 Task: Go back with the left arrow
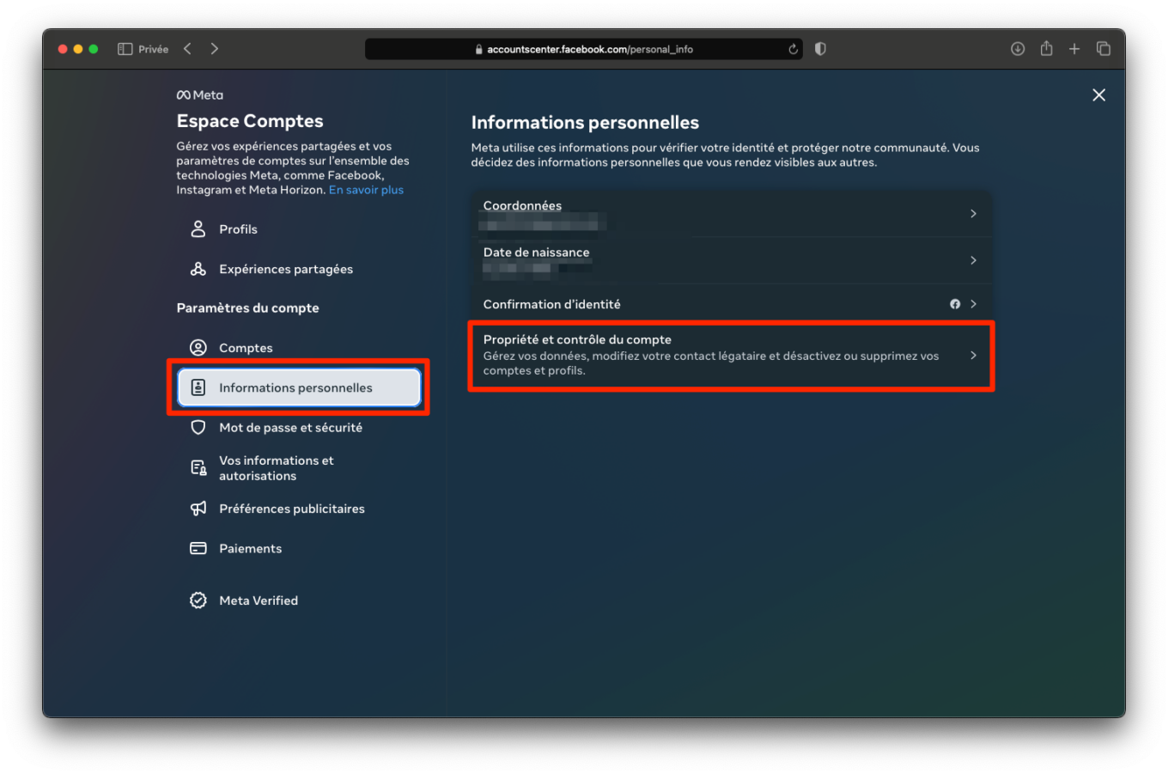[187, 49]
